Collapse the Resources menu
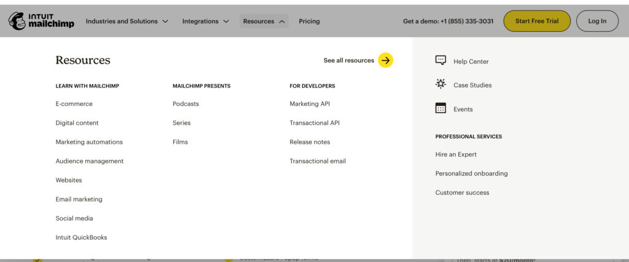 pyautogui.click(x=264, y=21)
